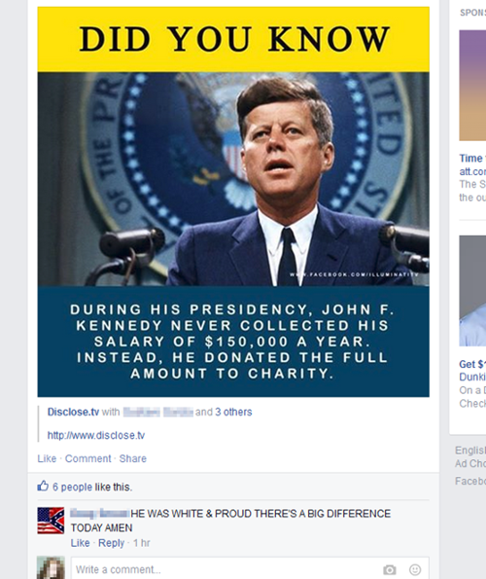View the '6 people' who like this
Screen dimensions: 486x579
click(x=72, y=488)
